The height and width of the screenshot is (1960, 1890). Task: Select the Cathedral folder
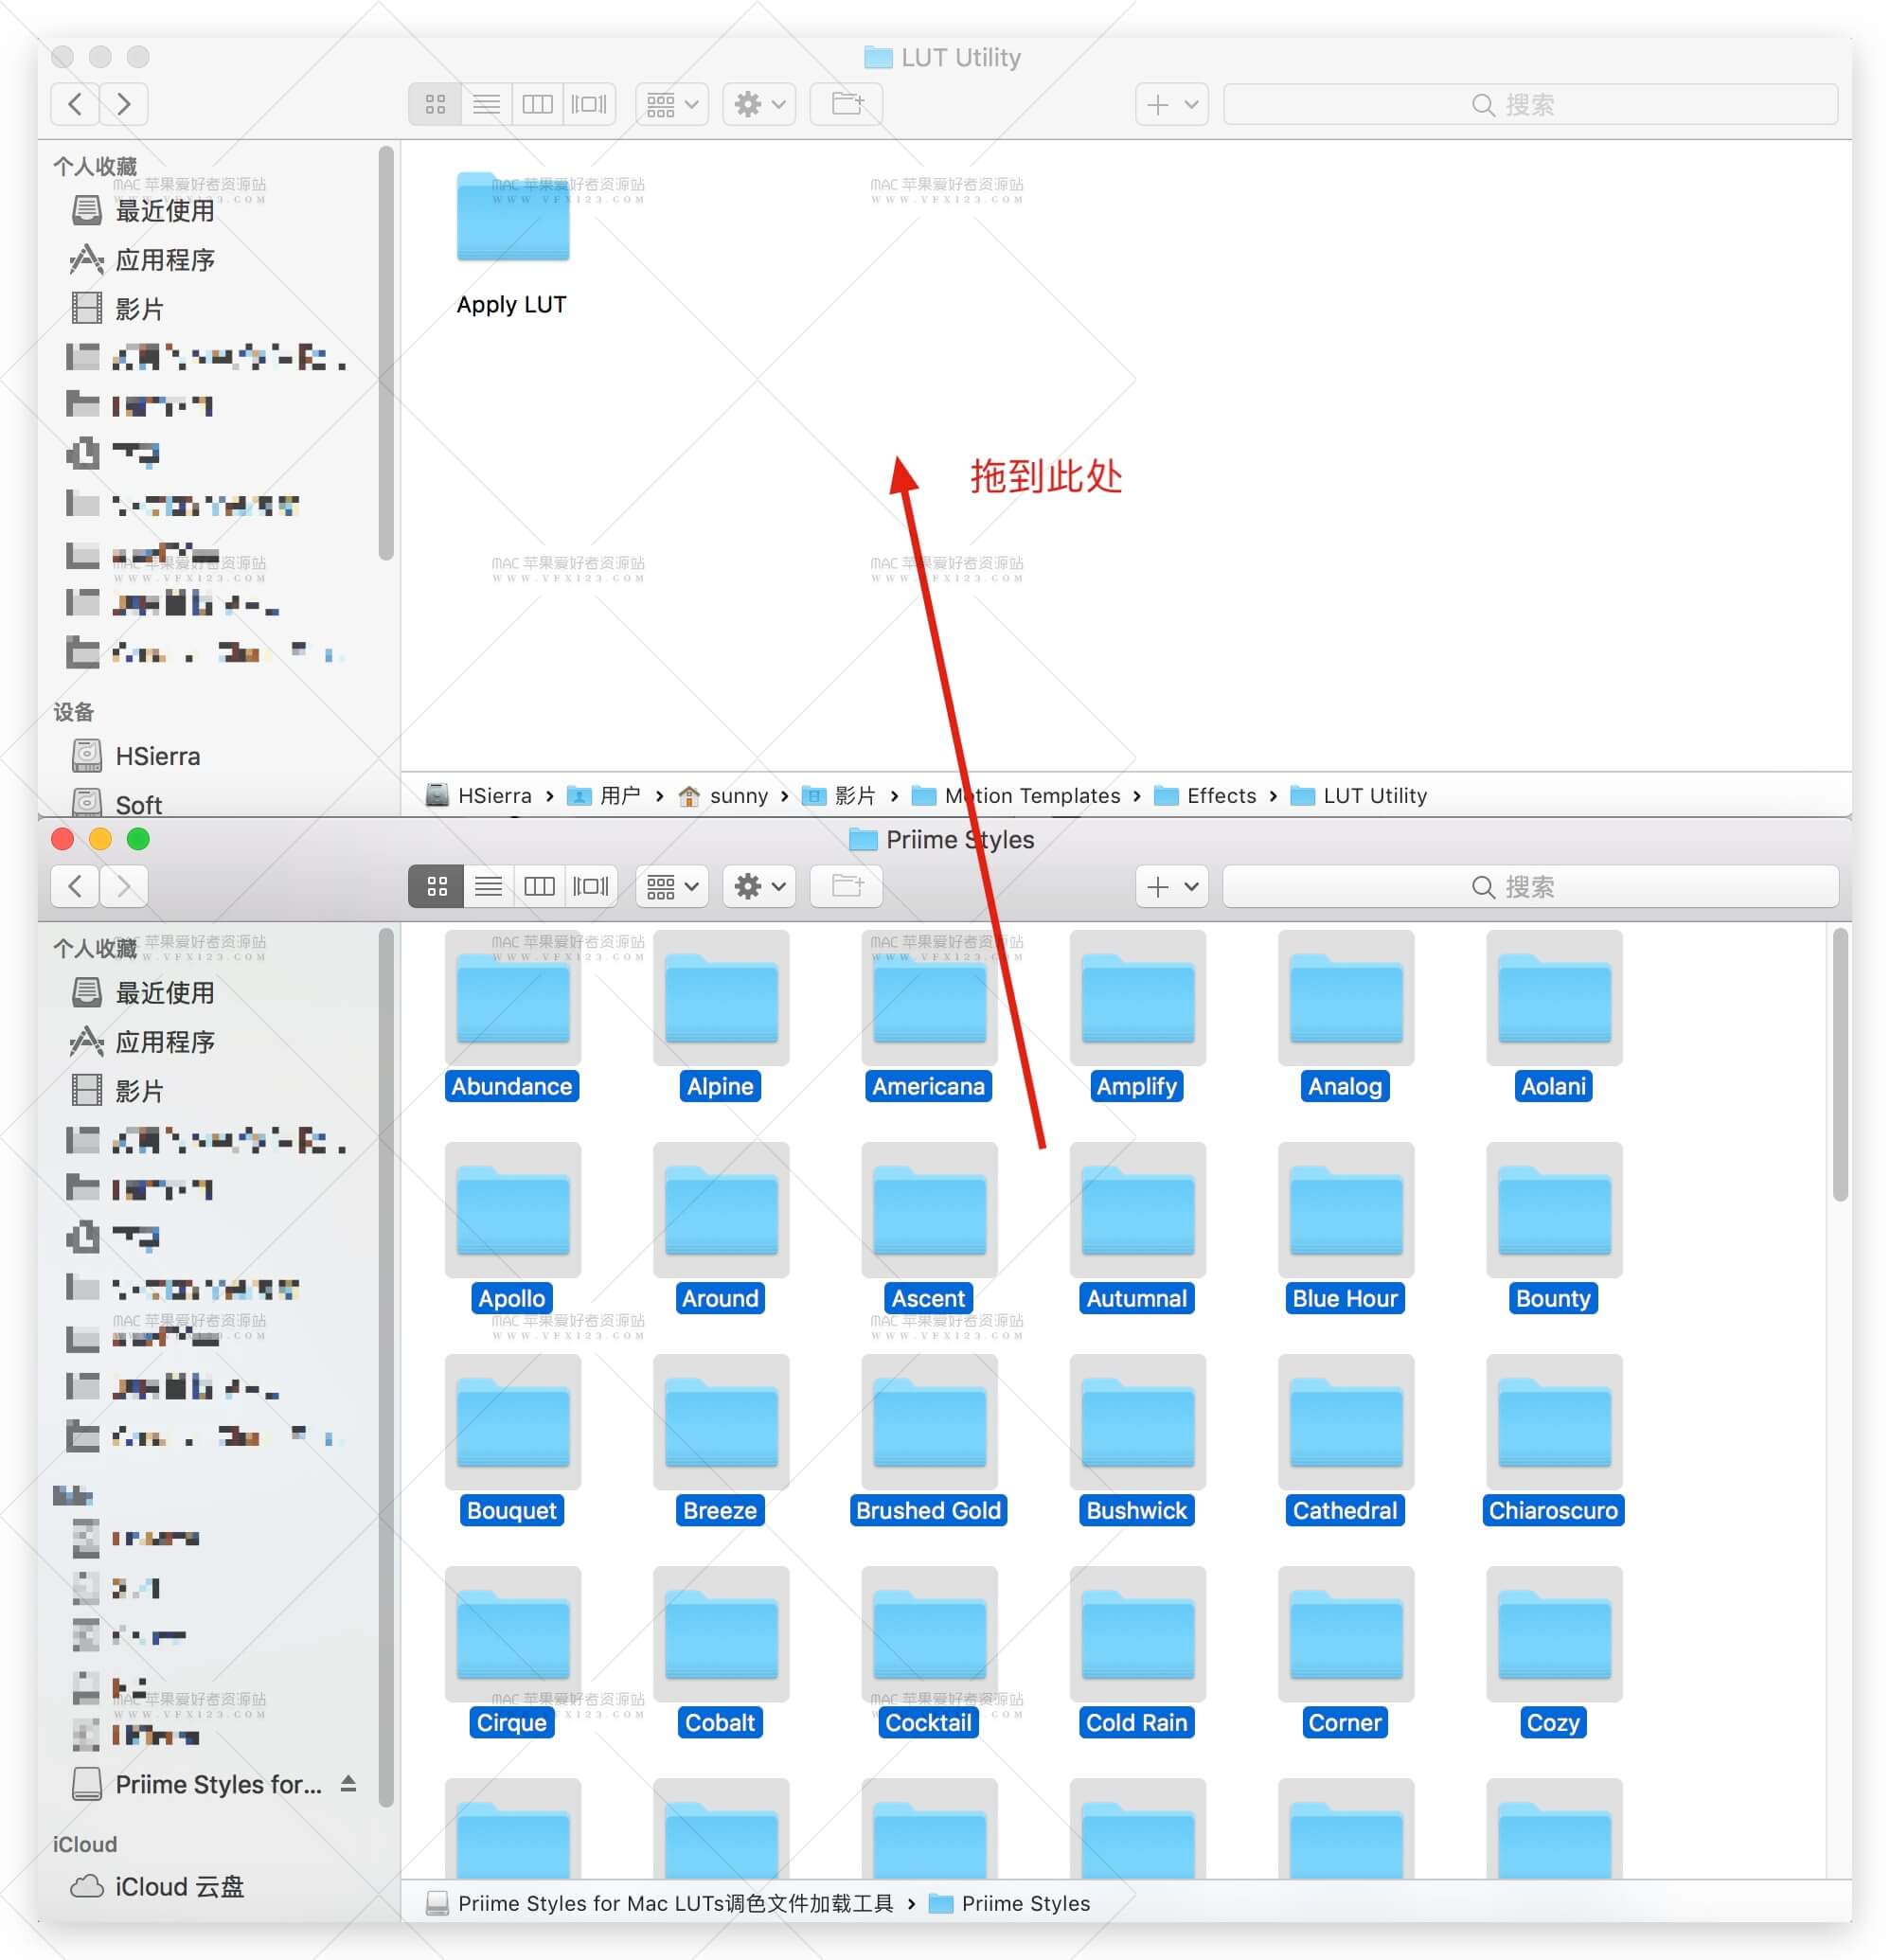(x=1345, y=1424)
